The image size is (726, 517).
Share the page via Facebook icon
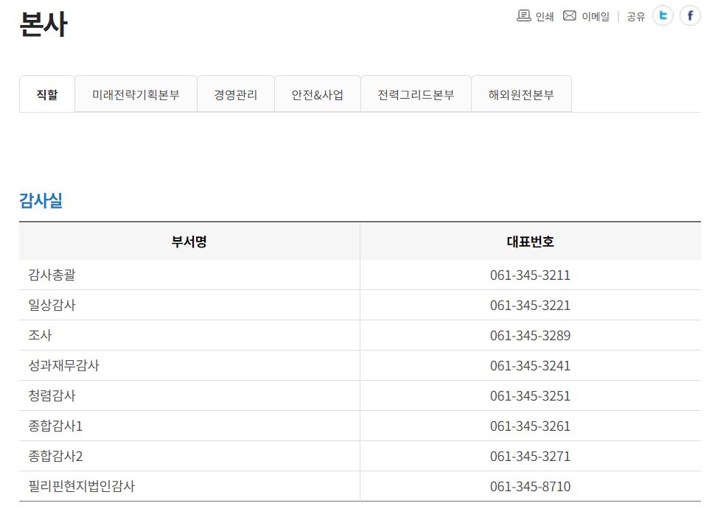(x=690, y=15)
